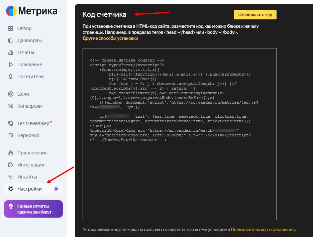Screen dimensions: 313x237
Task: Click the Инсайты lightbulb icon
Action: click(11, 177)
